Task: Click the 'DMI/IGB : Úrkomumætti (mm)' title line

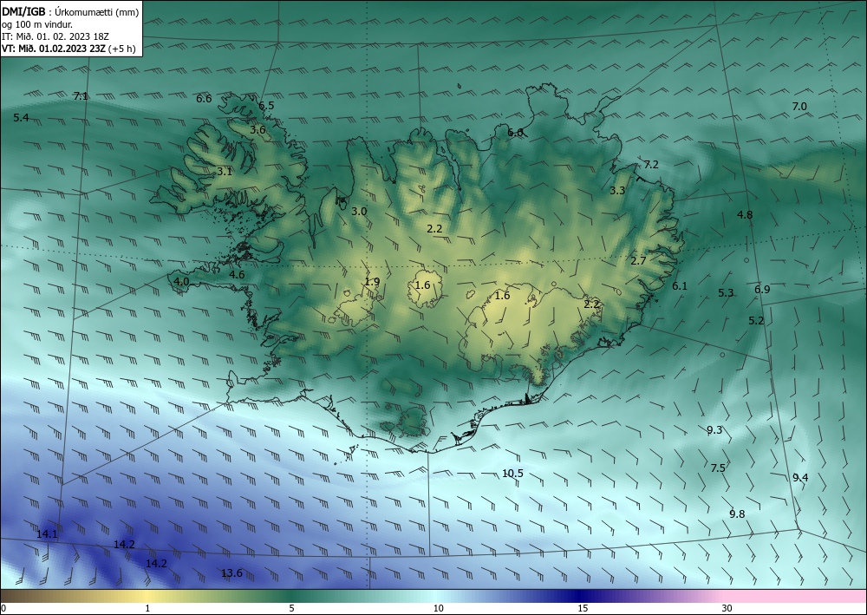Action: (x=70, y=11)
